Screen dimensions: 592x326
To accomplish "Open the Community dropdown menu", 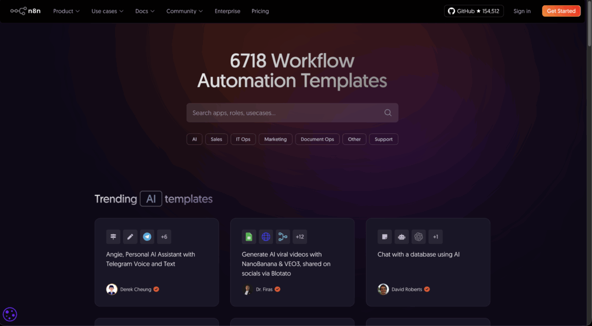I will 184,11.
